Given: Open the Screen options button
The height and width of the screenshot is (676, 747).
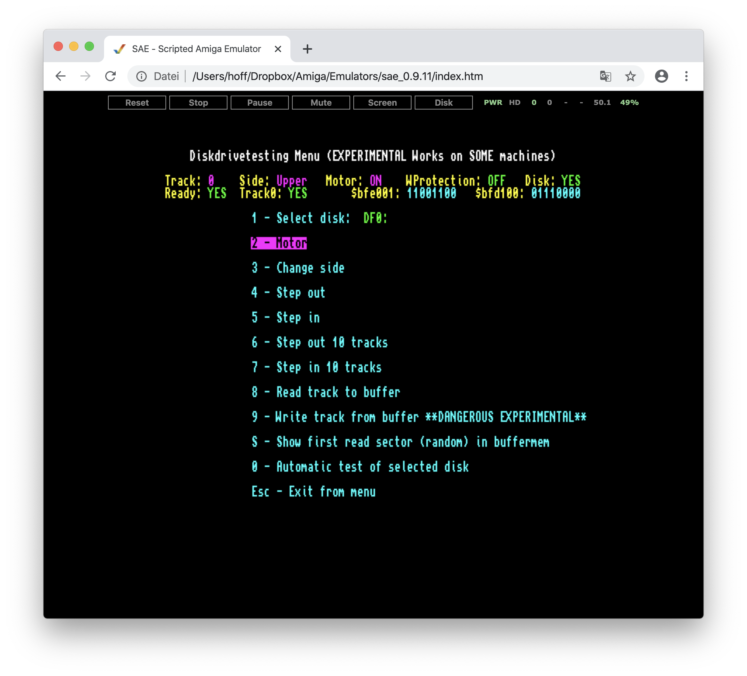Looking at the screenshot, I should tap(382, 103).
